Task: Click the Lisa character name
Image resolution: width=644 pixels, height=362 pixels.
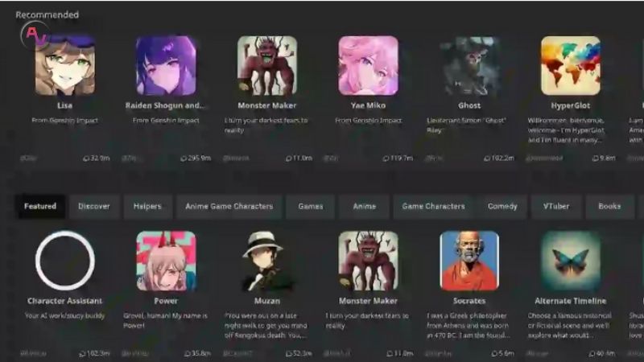Action: pos(65,105)
